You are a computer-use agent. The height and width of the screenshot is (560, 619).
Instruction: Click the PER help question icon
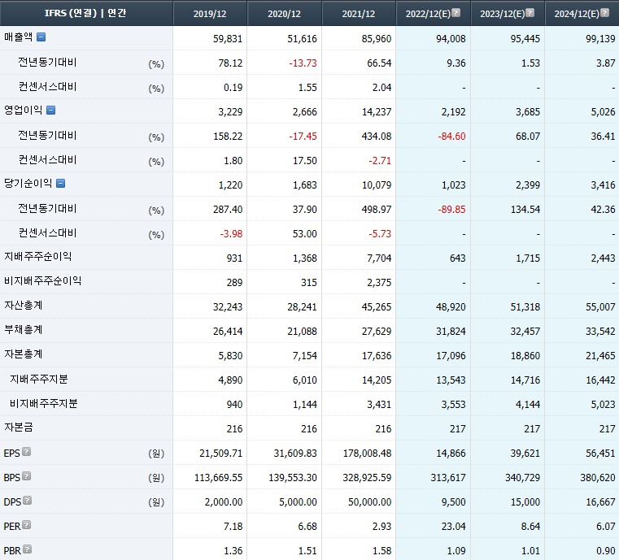click(x=26, y=525)
